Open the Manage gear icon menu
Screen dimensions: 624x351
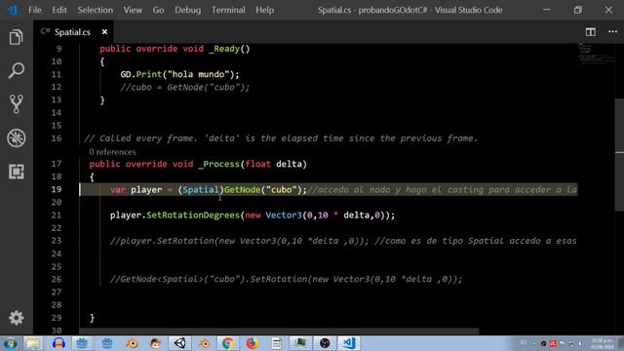coord(16,318)
